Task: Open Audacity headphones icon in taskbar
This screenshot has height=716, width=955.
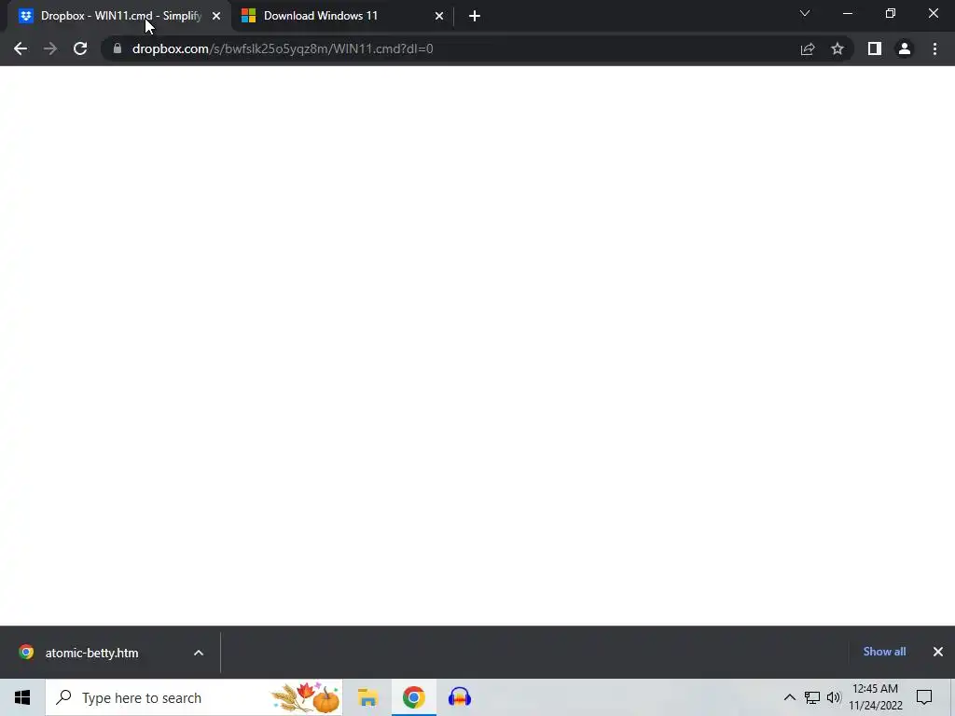Action: pyautogui.click(x=460, y=697)
